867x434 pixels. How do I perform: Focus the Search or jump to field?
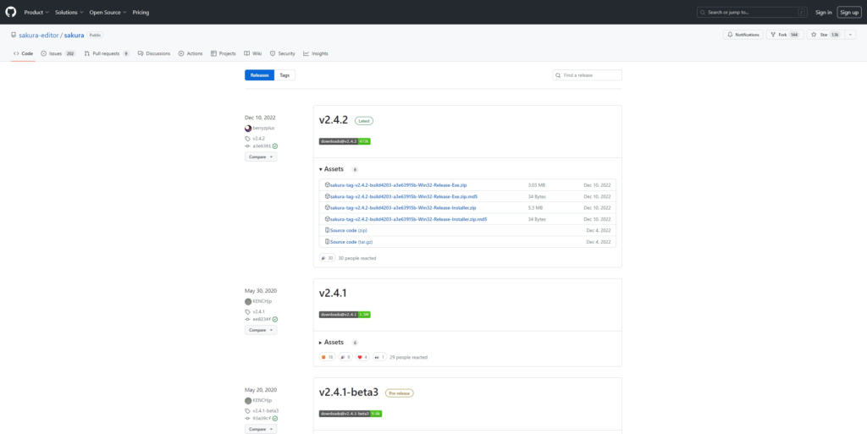752,12
